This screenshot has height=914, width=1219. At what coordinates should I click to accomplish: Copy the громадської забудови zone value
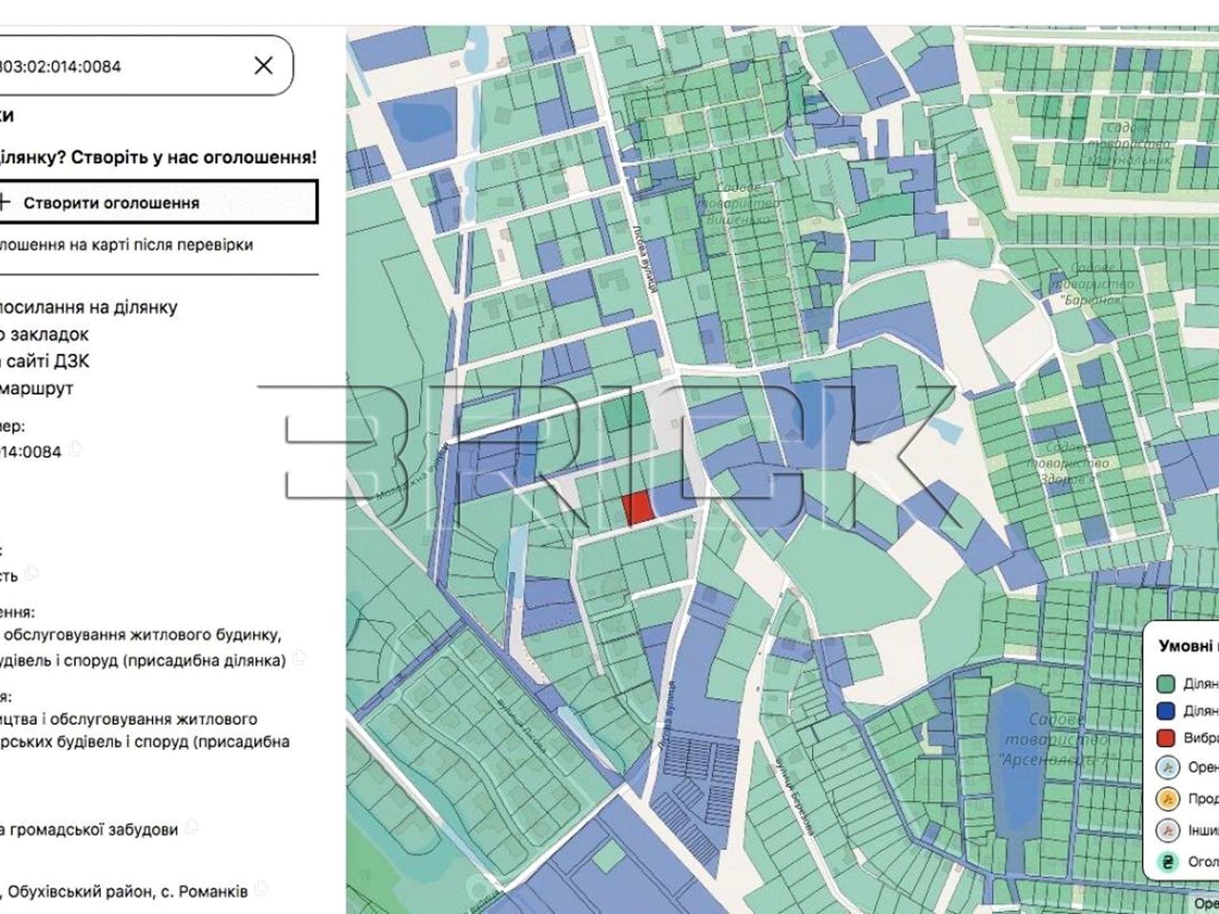pyautogui.click(x=192, y=827)
